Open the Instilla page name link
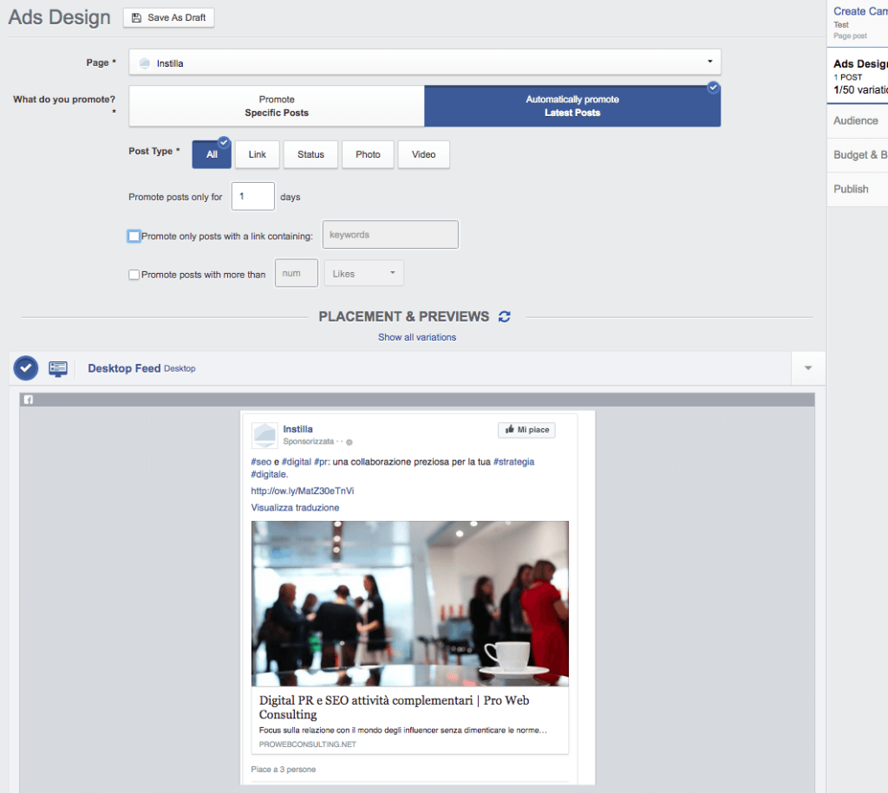Image resolution: width=888 pixels, height=793 pixels. (x=298, y=429)
